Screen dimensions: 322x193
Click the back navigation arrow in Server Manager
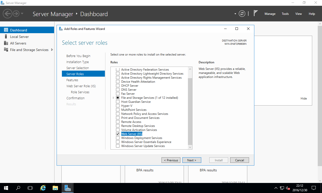[x=8, y=13]
